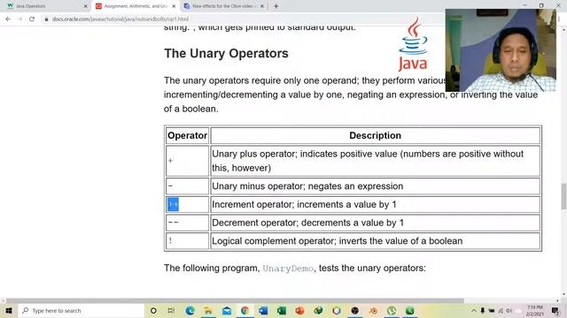Click 'Logical complement operator' description text
Viewport: 567px width, 318px height.
(337, 241)
